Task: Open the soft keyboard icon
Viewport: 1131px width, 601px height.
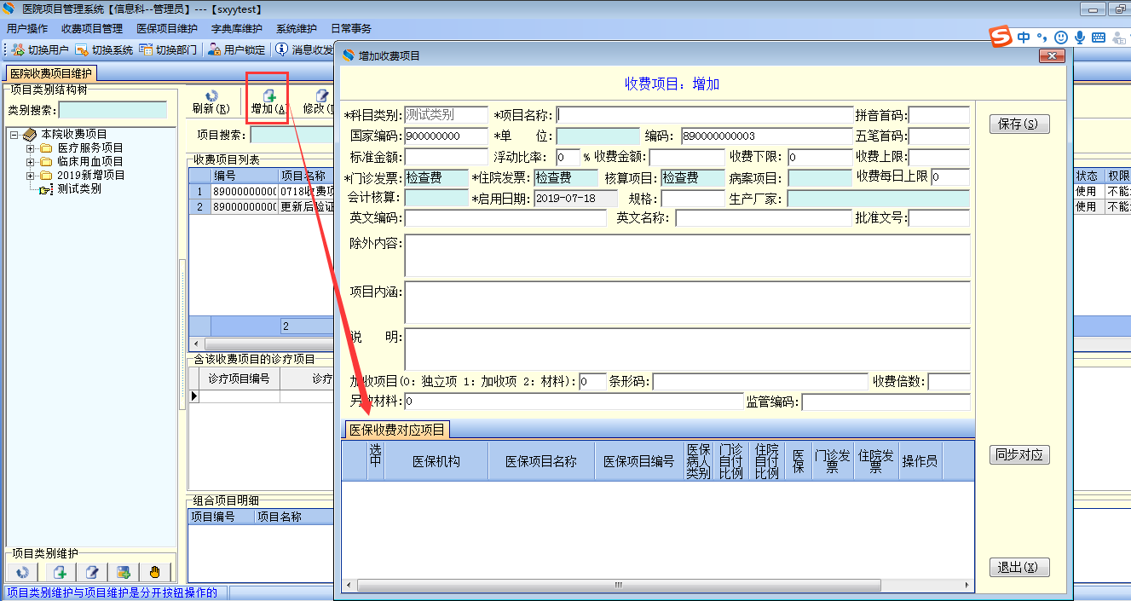Action: (1099, 38)
